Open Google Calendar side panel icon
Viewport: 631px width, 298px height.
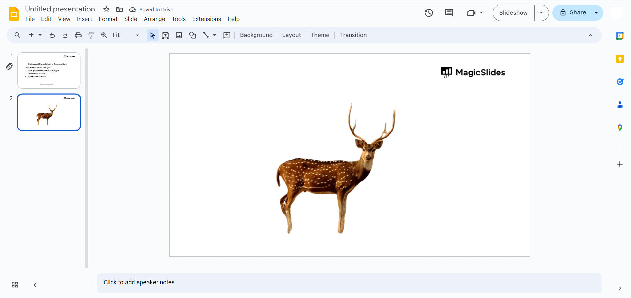tap(620, 36)
